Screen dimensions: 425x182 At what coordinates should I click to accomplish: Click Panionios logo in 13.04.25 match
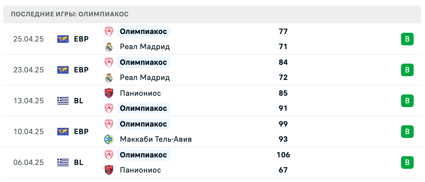[x=109, y=93]
